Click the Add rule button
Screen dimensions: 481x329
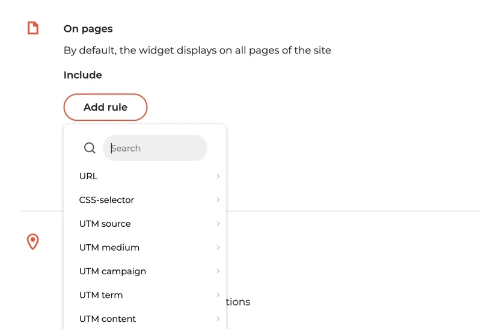(106, 107)
